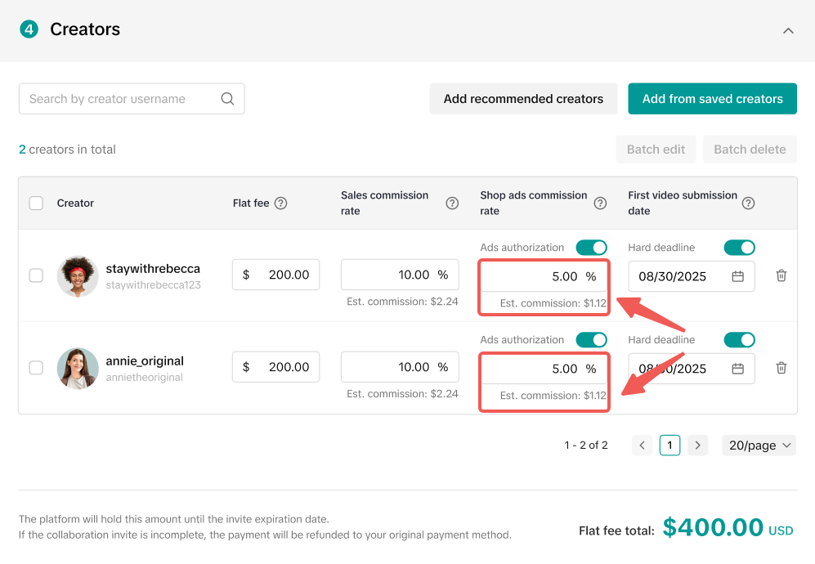Open calendar for staywithrebecca submission date
This screenshot has height=564, width=815.
click(x=737, y=276)
